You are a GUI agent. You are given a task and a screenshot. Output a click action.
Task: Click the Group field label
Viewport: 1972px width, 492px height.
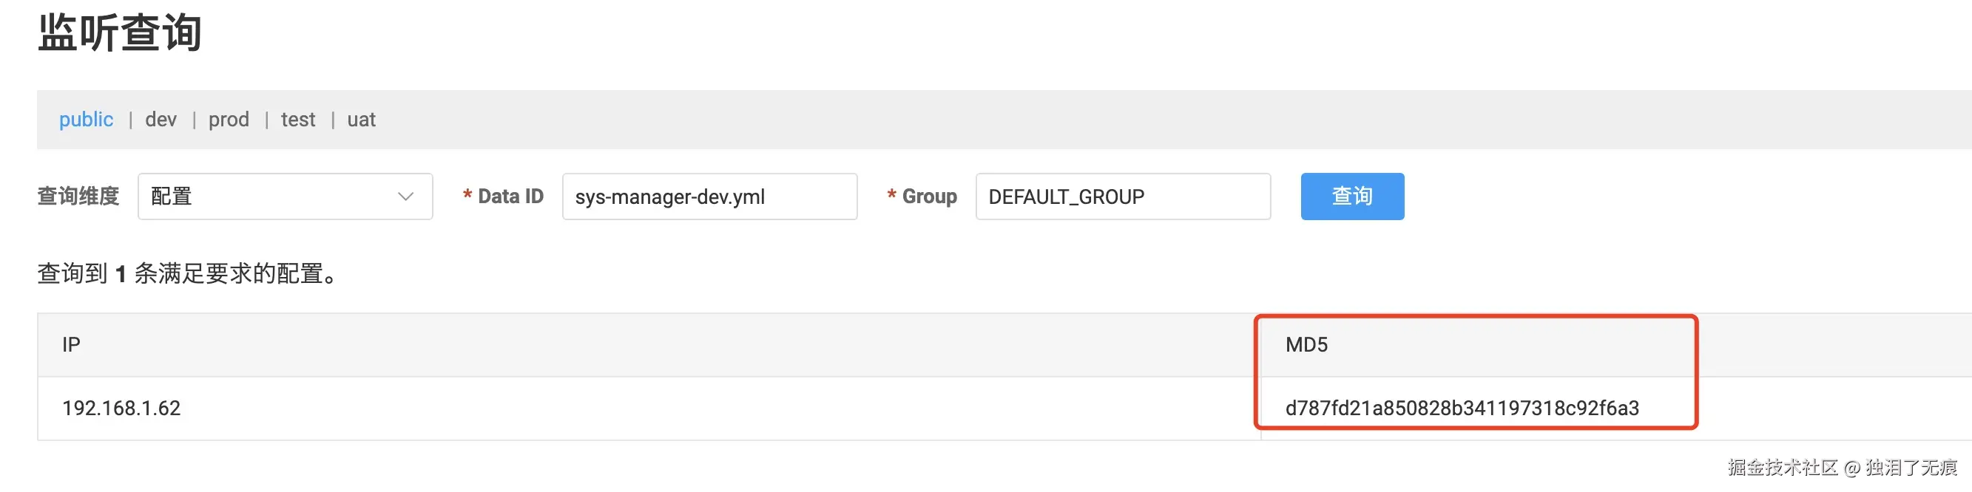[x=928, y=197]
